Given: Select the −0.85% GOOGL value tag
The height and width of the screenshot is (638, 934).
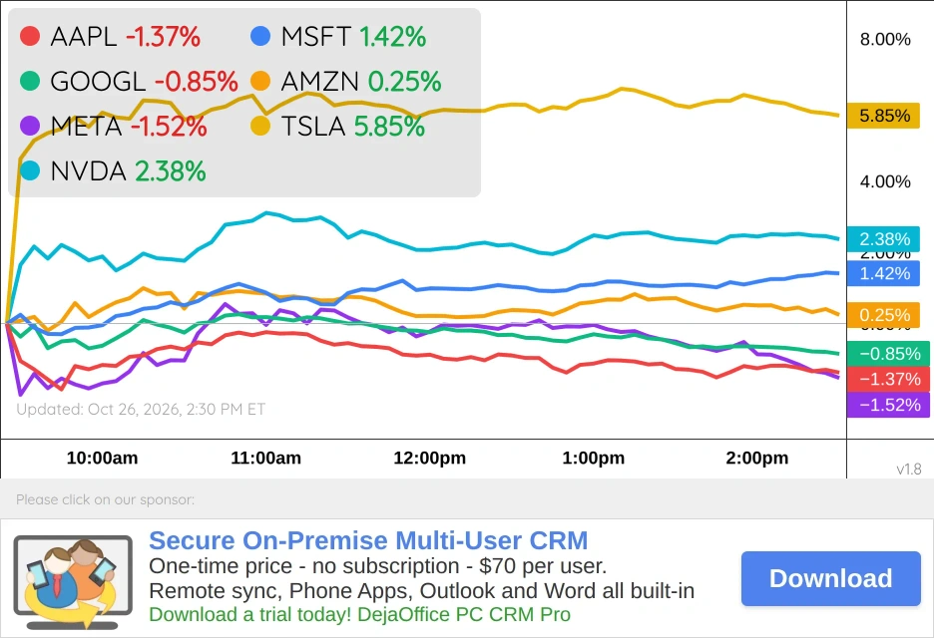Looking at the screenshot, I should (x=889, y=354).
